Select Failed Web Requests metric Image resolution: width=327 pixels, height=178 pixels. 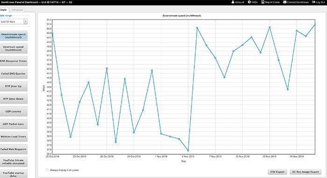14,149
